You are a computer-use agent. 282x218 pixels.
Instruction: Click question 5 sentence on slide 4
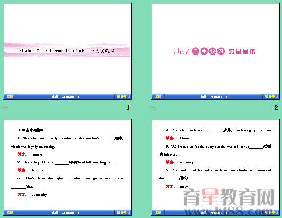[x=215, y=150]
